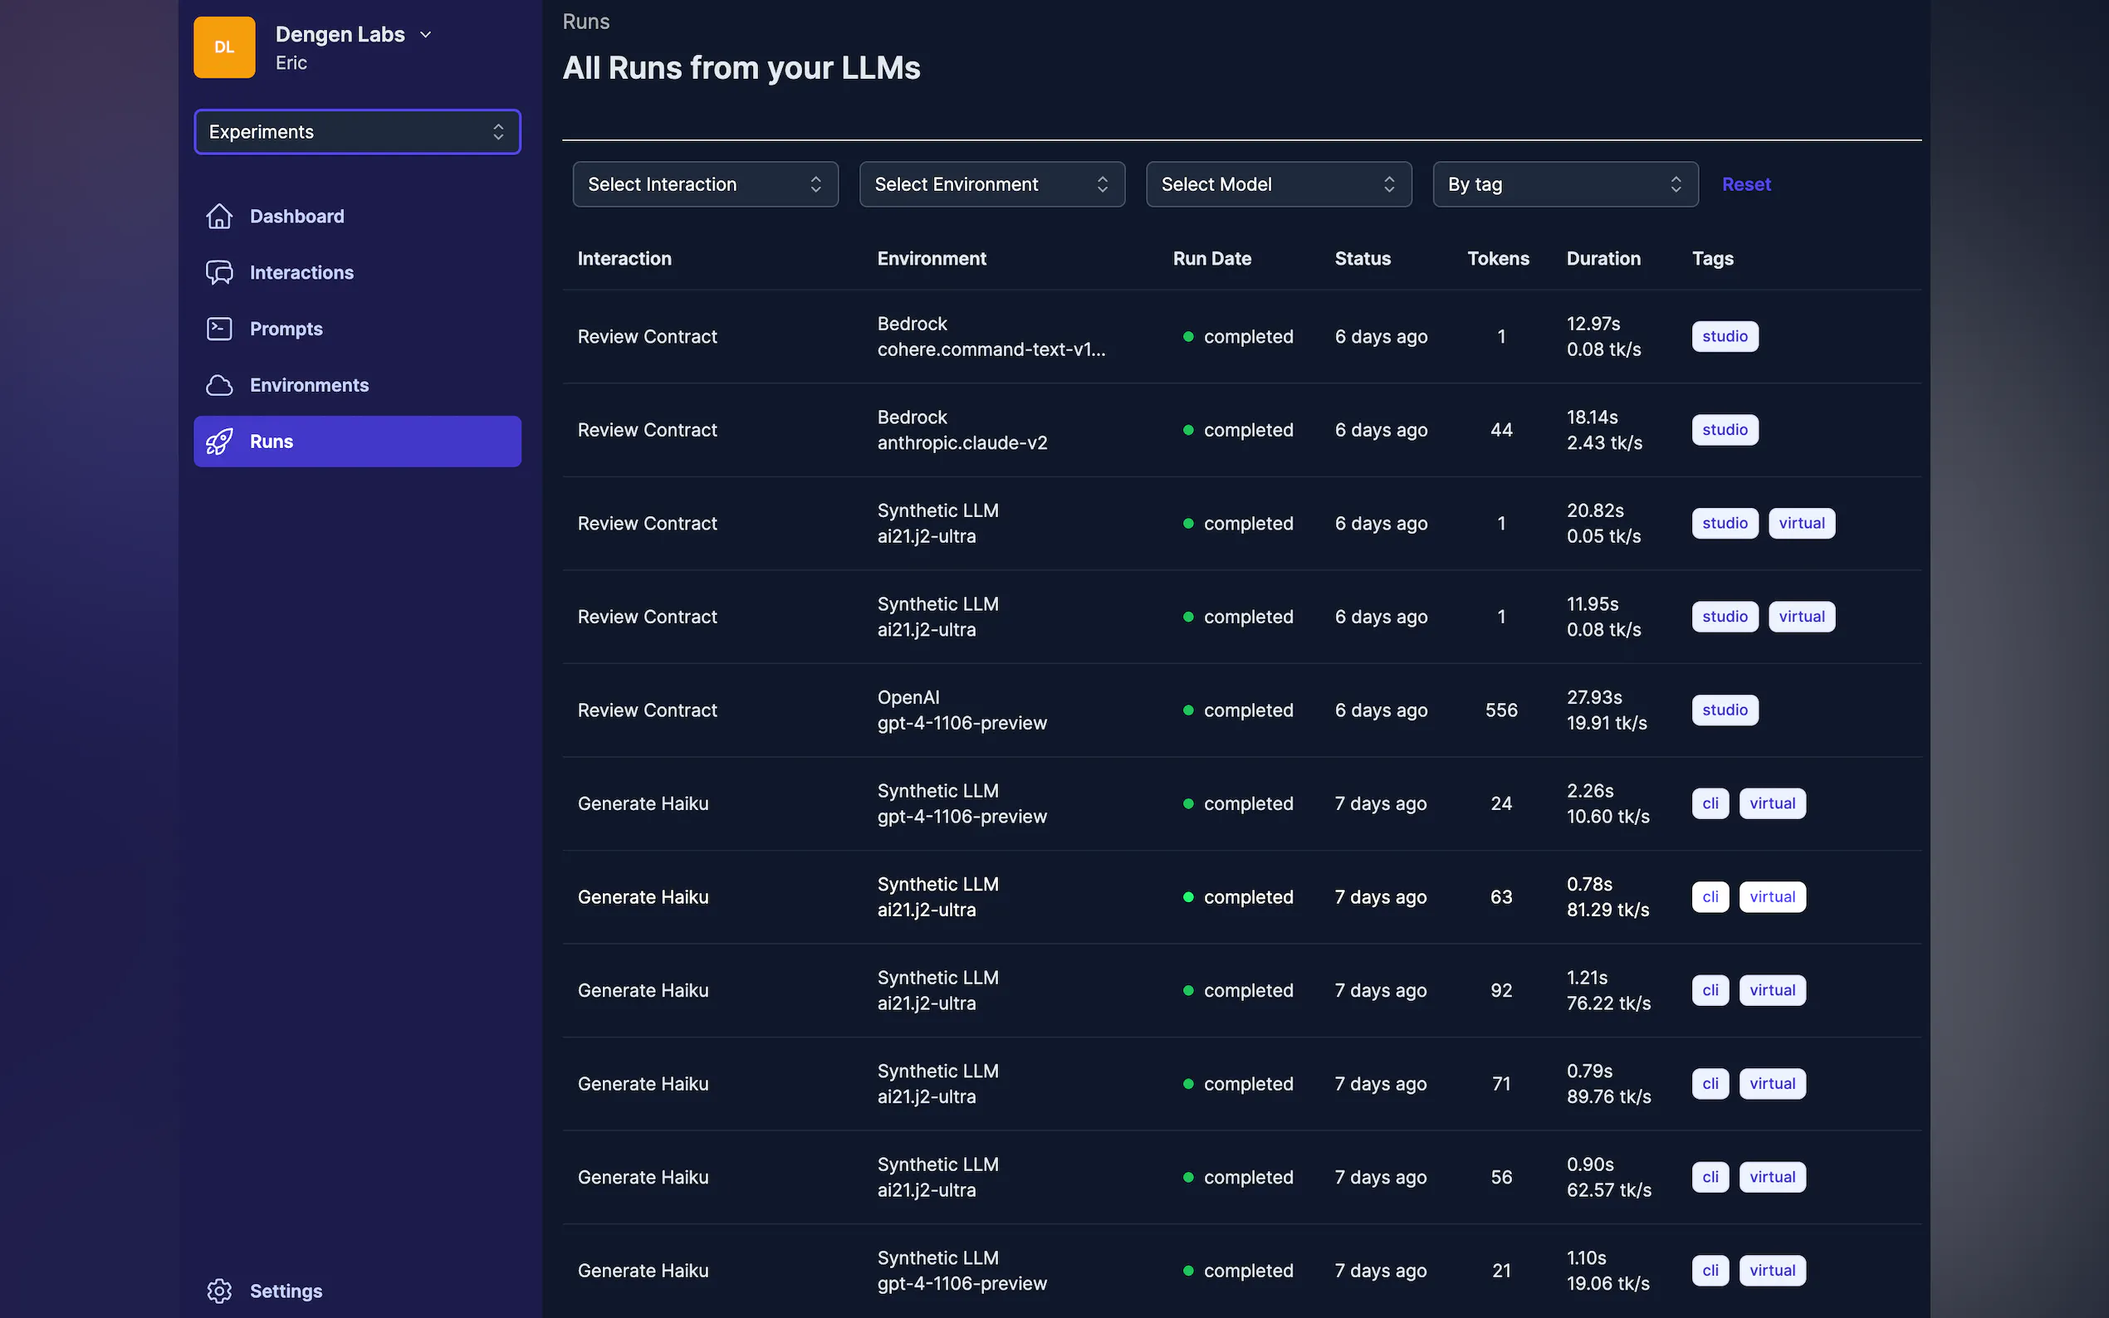Open the By tag filter dropdown

[x=1565, y=185]
